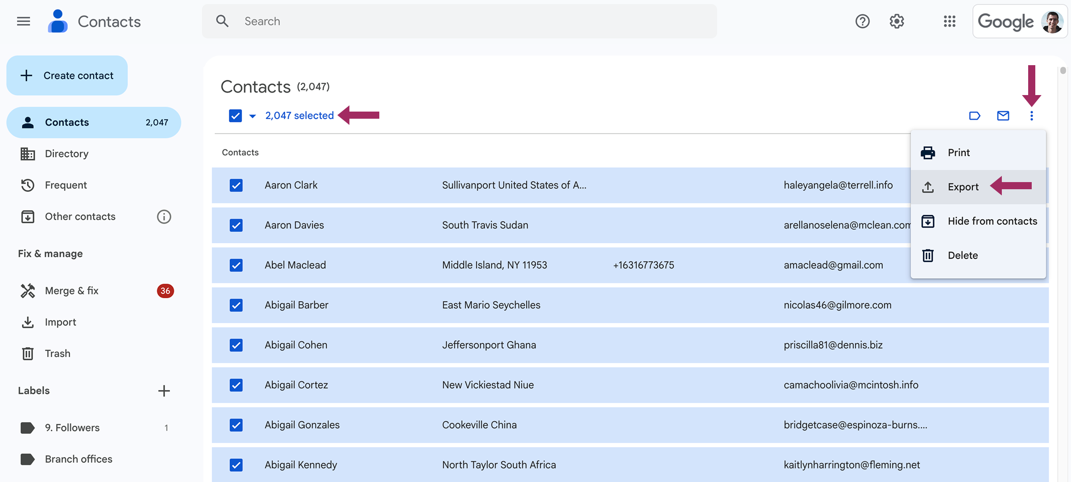1071x482 pixels.
Task: Select Merge & fix in the sidebar
Action: click(x=71, y=291)
